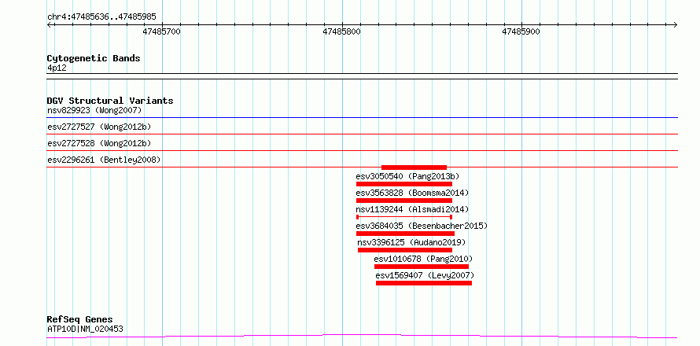Open variant esv3050540 (Pang2013b) label
Screen dimensions: 700x346
[x=407, y=176]
